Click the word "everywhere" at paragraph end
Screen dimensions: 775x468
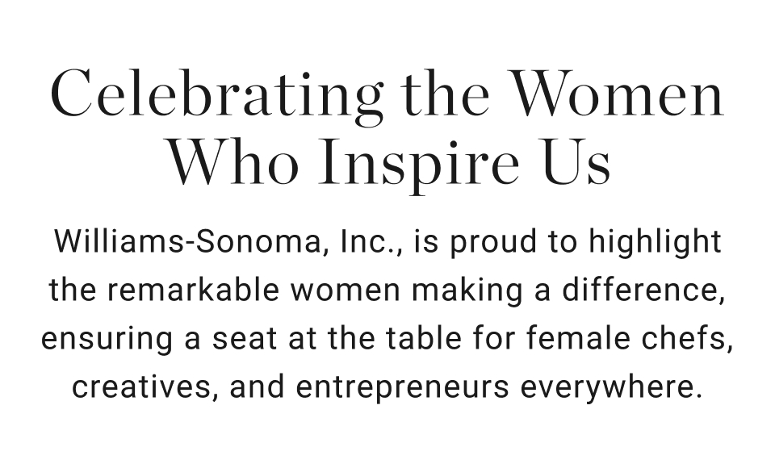pos(611,388)
